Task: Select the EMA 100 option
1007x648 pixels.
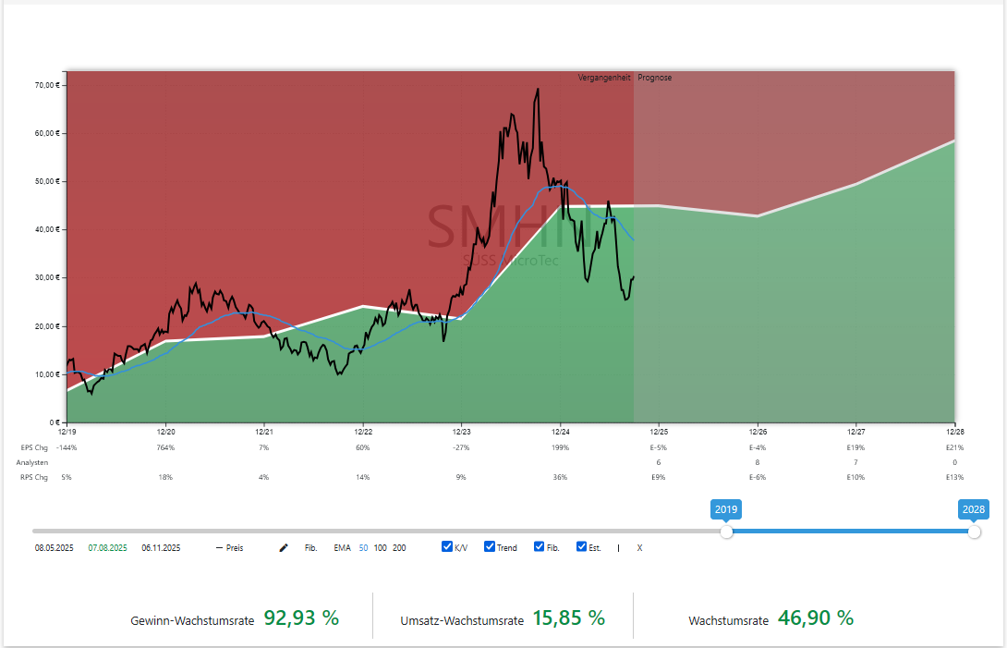Action: (380, 548)
